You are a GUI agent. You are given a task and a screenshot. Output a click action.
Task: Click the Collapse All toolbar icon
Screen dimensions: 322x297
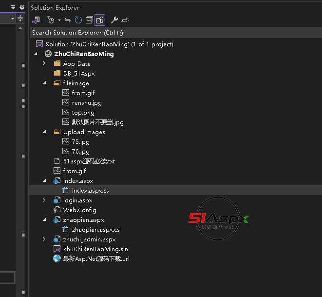point(89,20)
